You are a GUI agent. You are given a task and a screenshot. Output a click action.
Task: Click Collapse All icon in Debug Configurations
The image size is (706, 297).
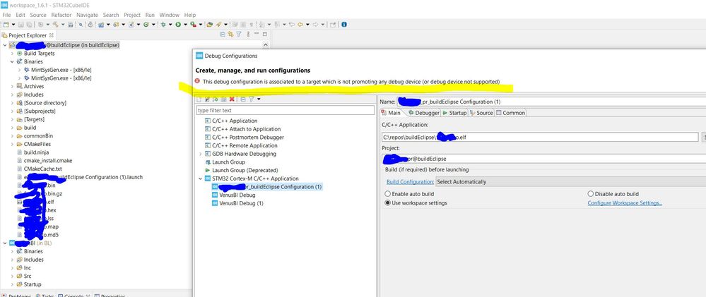click(243, 99)
